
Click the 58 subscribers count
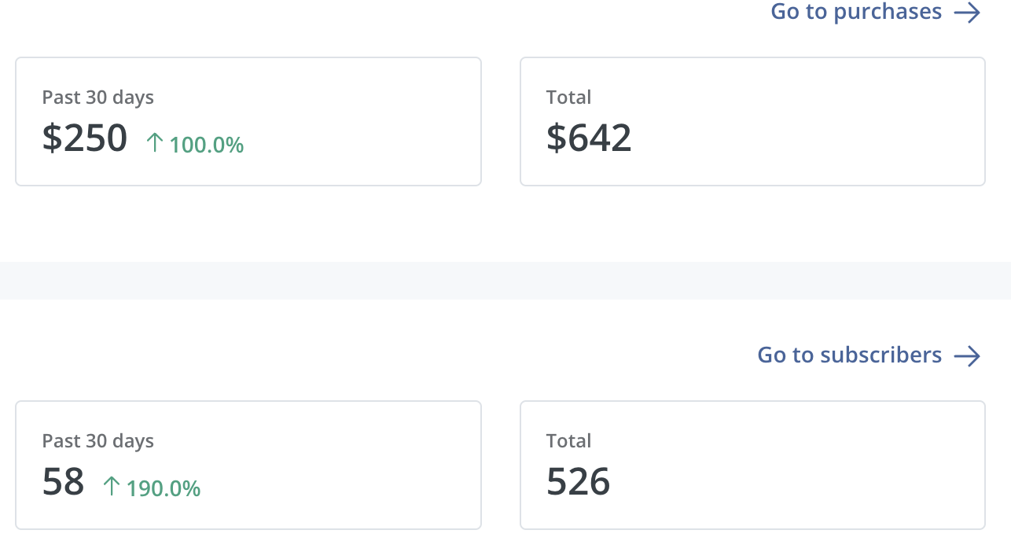coord(63,482)
